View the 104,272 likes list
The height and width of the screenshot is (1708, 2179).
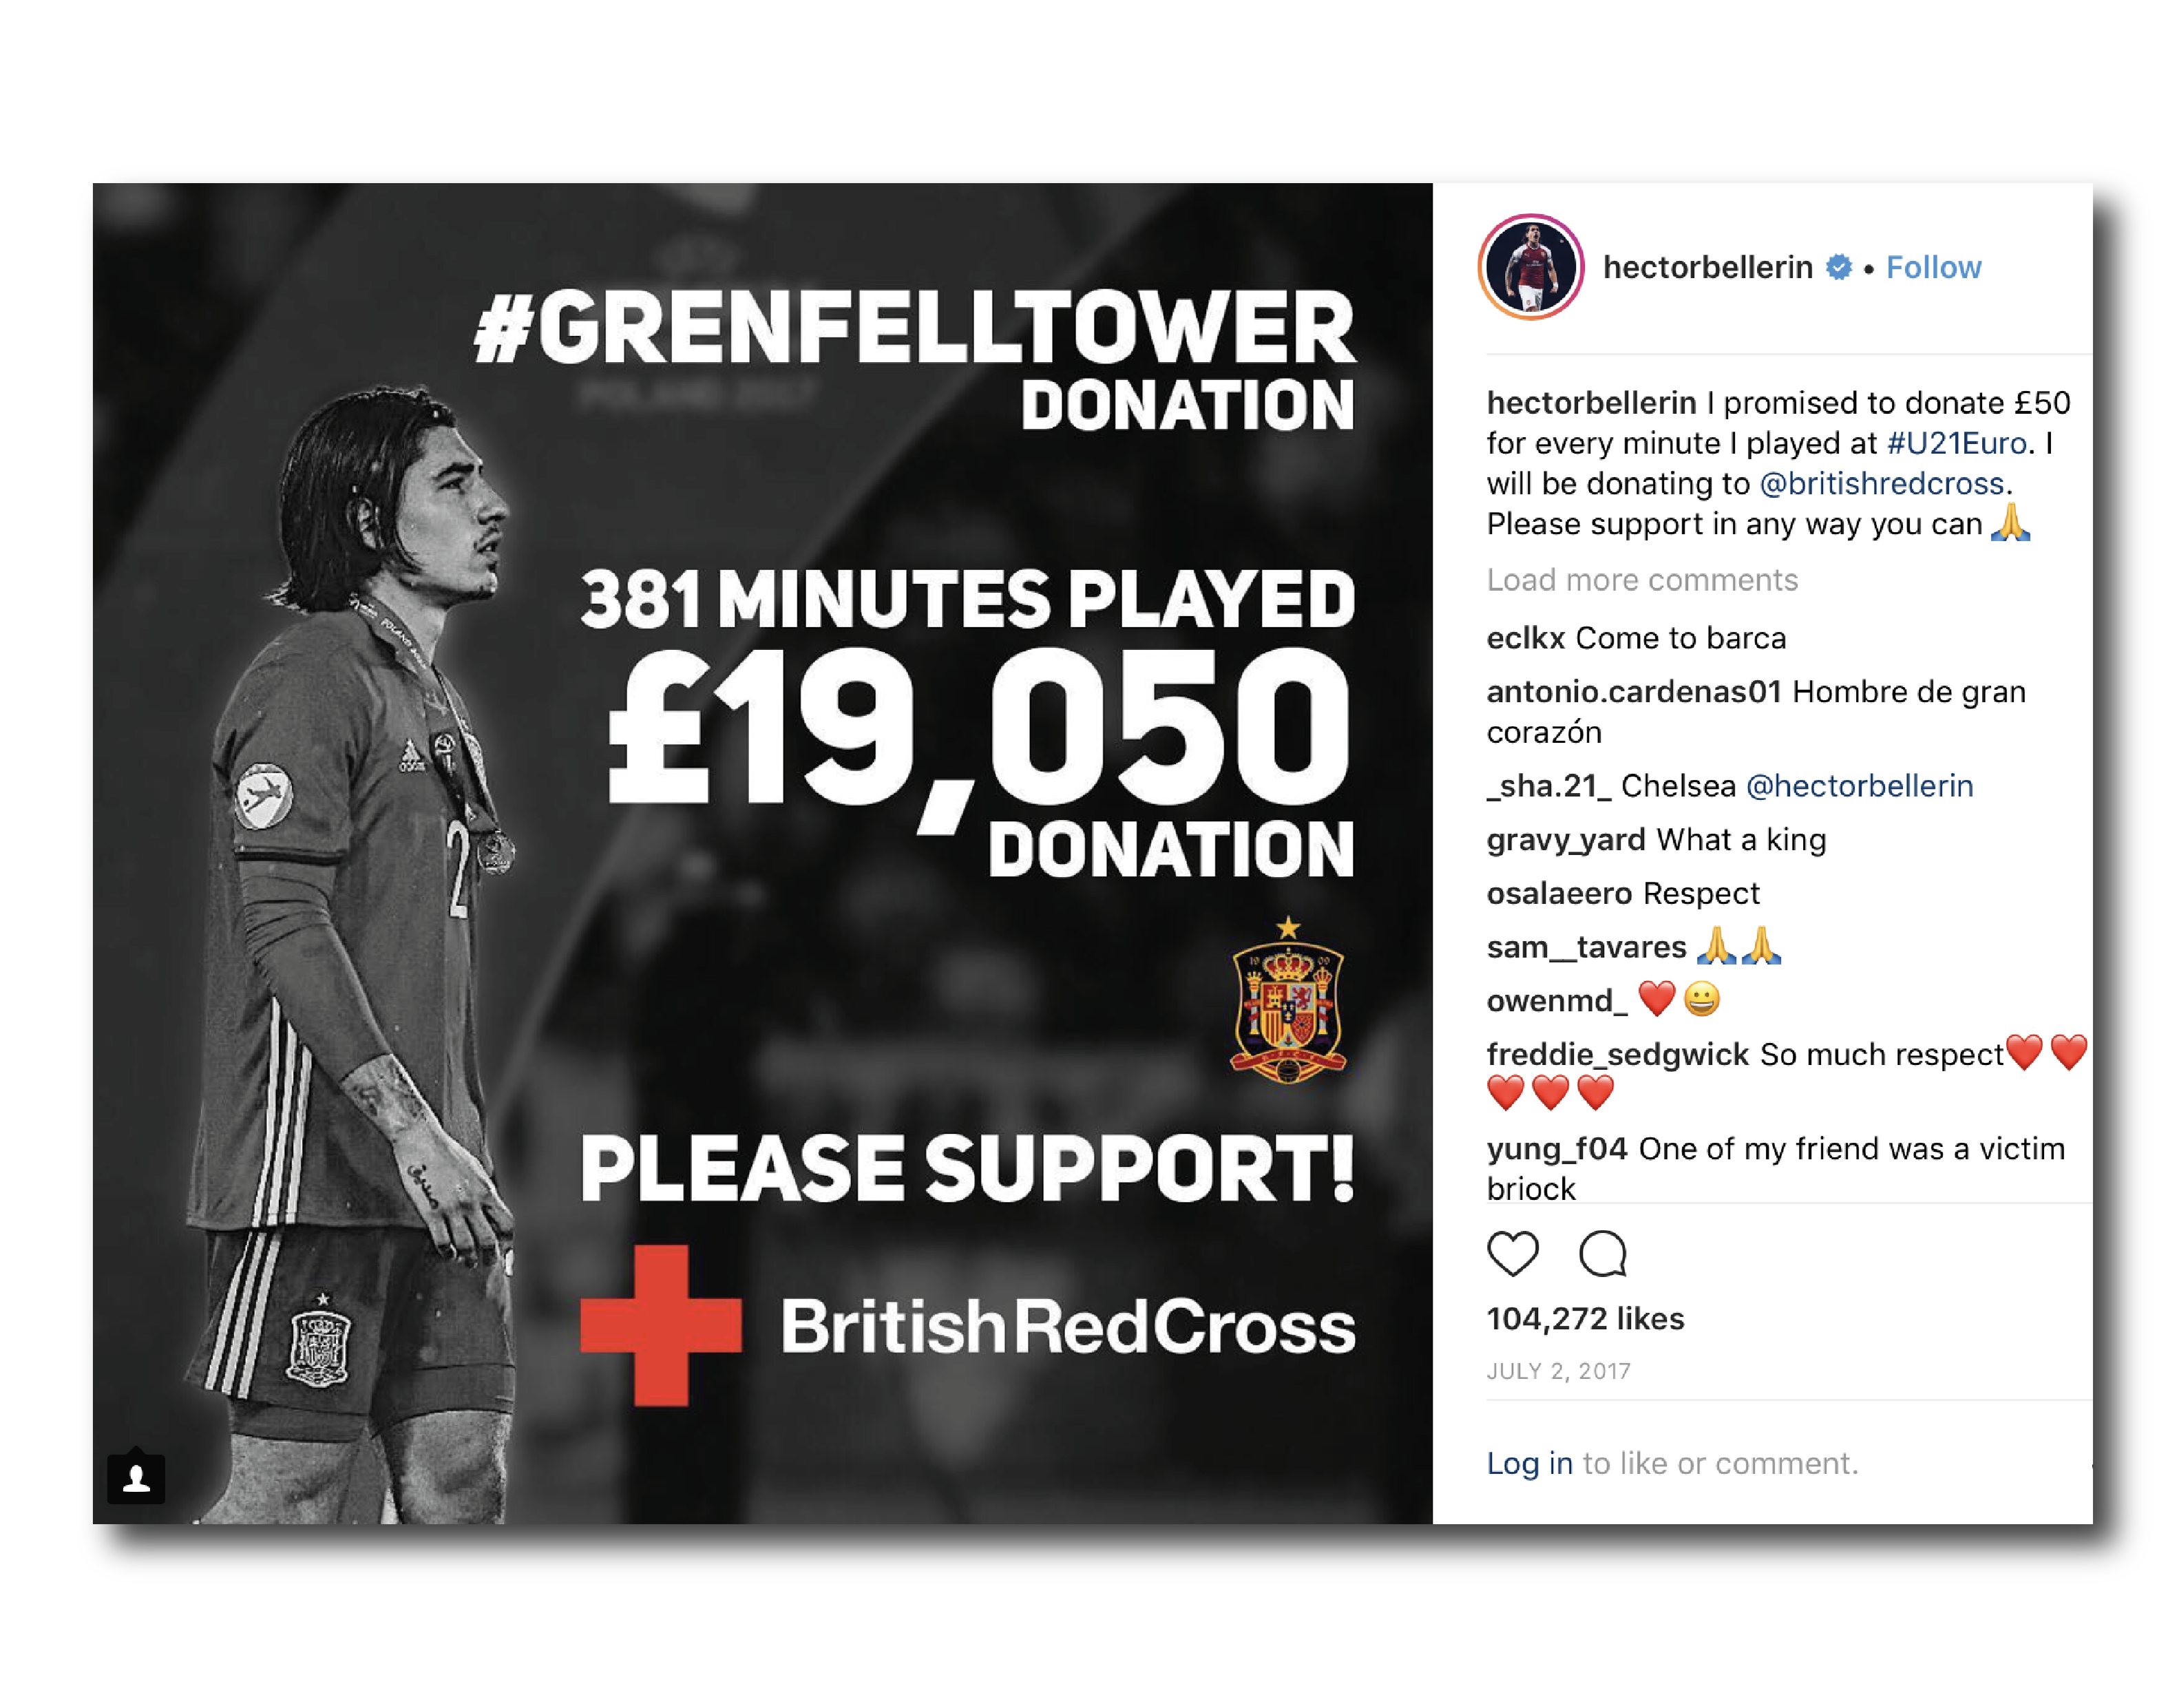(1585, 1318)
